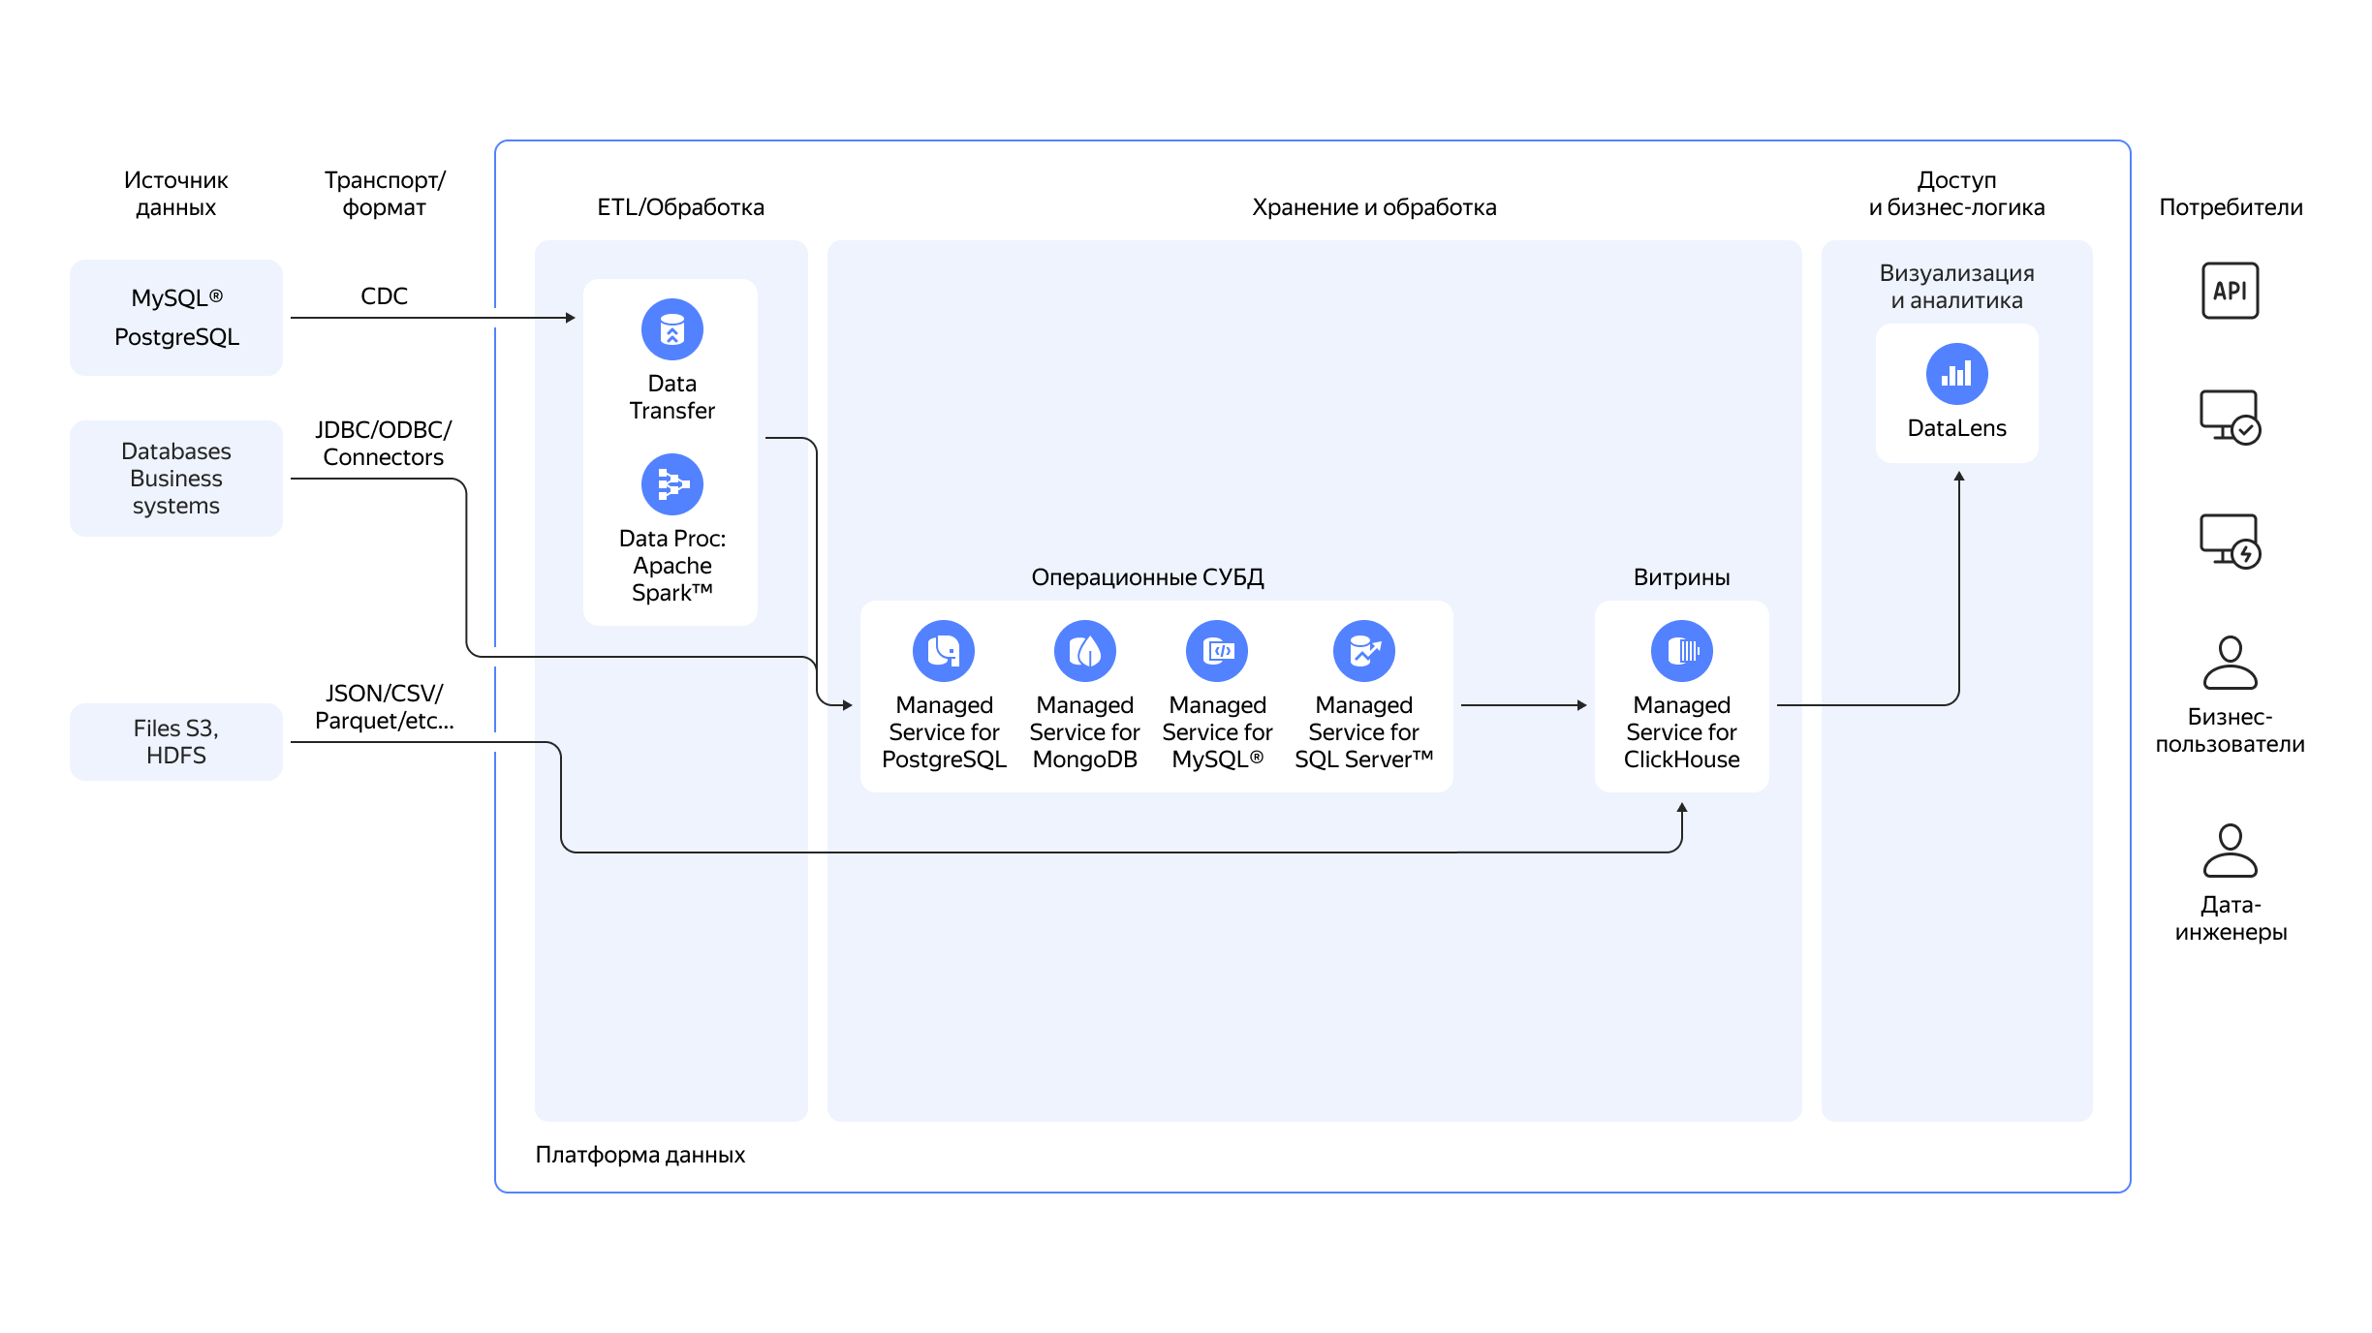The image size is (2372, 1333).
Task: Select the Managed Service for PostgreSQL icon
Action: (944, 651)
